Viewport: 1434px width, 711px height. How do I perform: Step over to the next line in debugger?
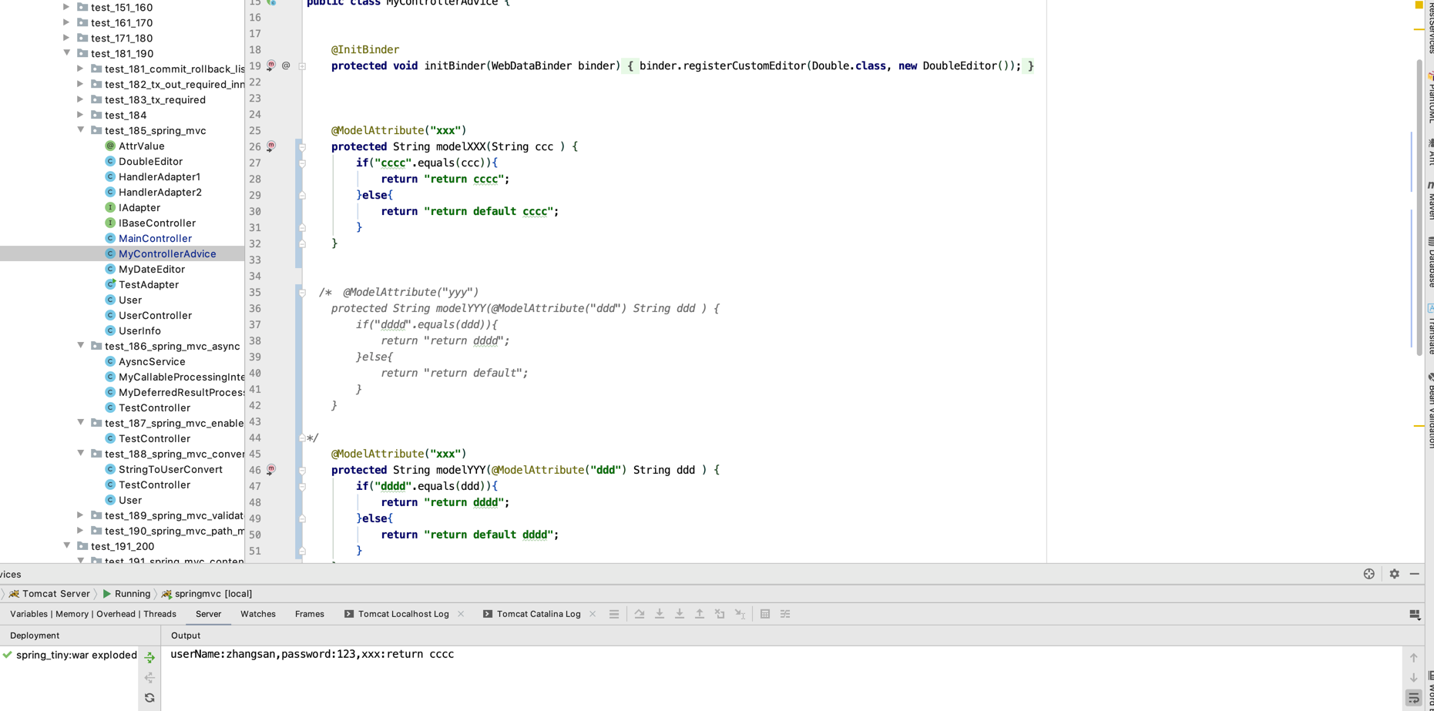[640, 614]
